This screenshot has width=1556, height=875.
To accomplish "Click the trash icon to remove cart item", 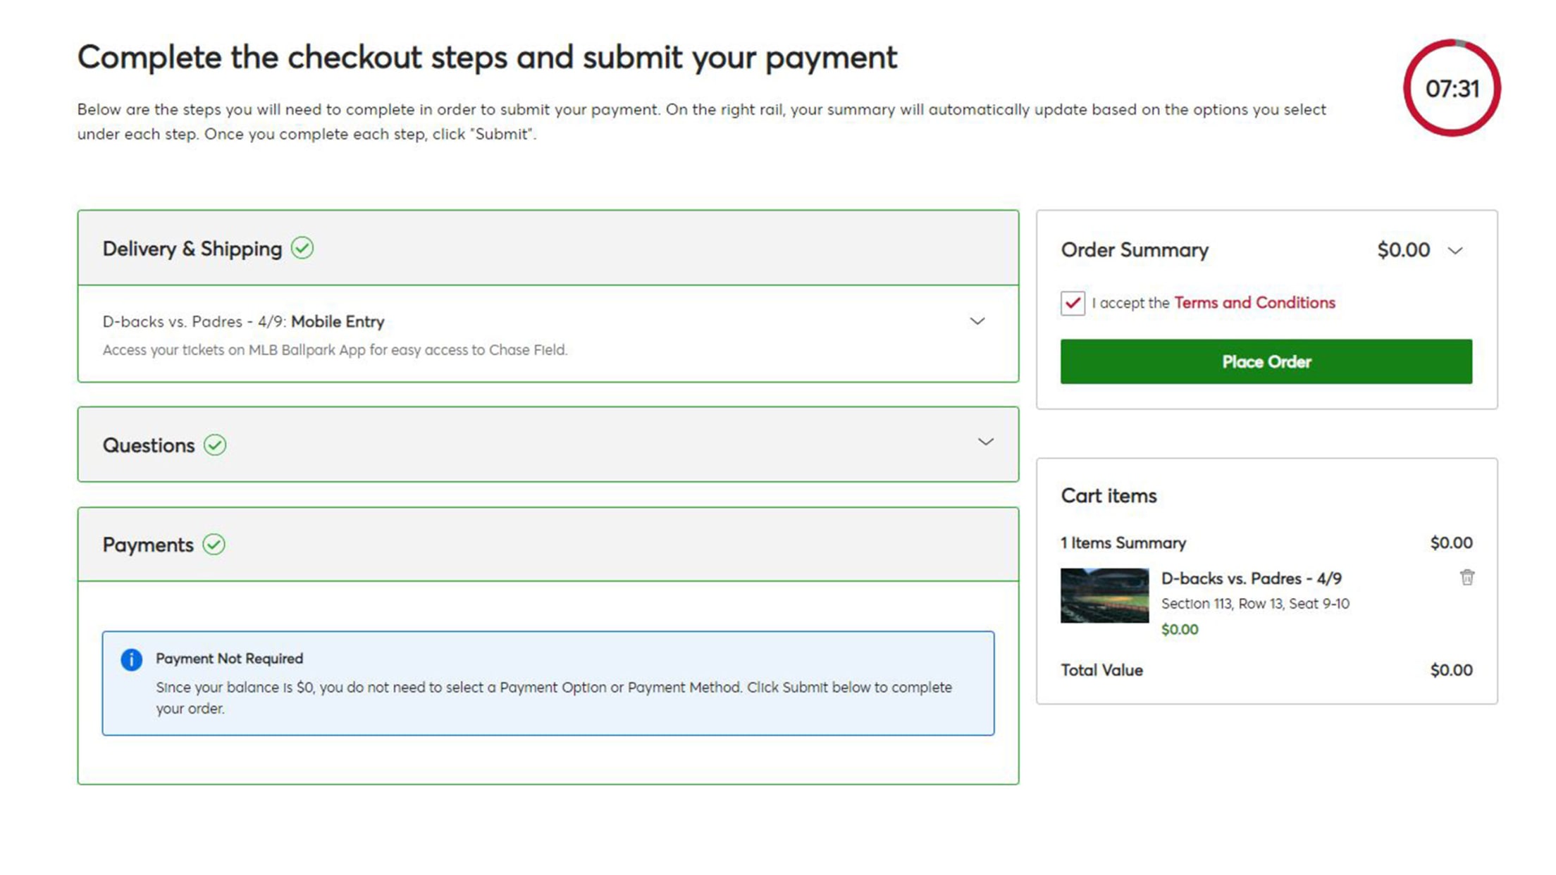I will click(1467, 576).
